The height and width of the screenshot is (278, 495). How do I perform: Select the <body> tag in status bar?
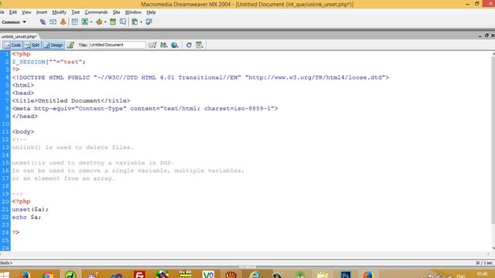click(x=6, y=263)
